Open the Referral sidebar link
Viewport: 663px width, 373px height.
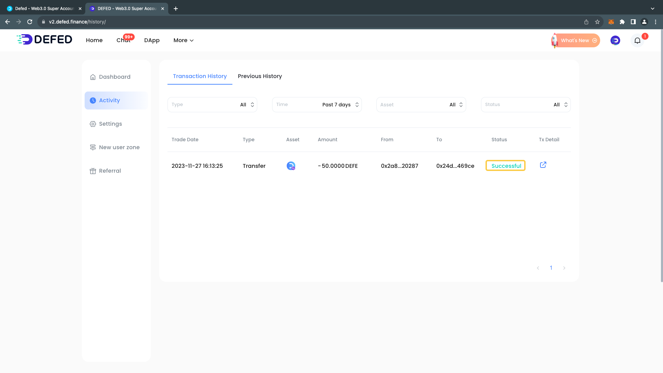pyautogui.click(x=109, y=171)
